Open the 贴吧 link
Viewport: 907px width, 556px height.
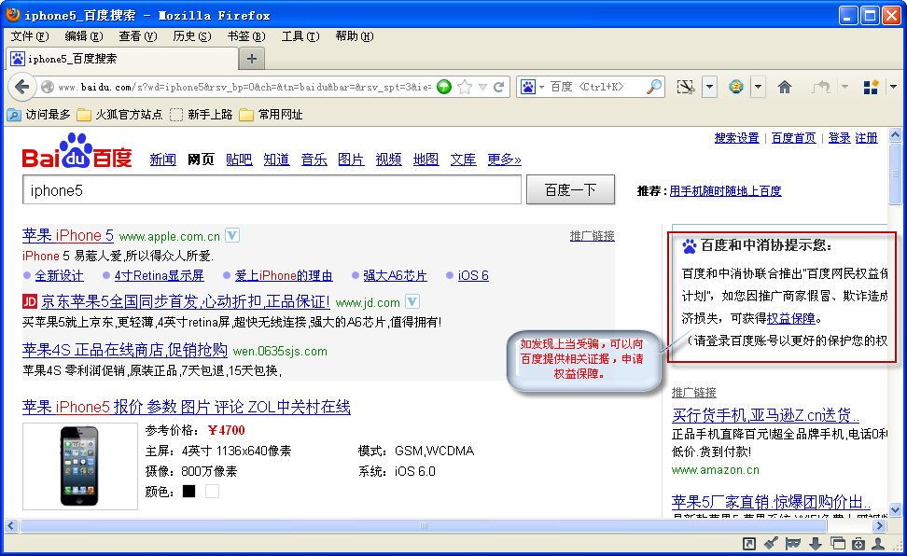click(239, 160)
